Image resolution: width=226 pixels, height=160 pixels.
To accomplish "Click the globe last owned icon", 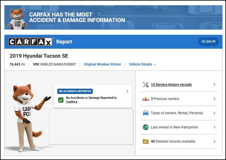I will click(145, 127).
